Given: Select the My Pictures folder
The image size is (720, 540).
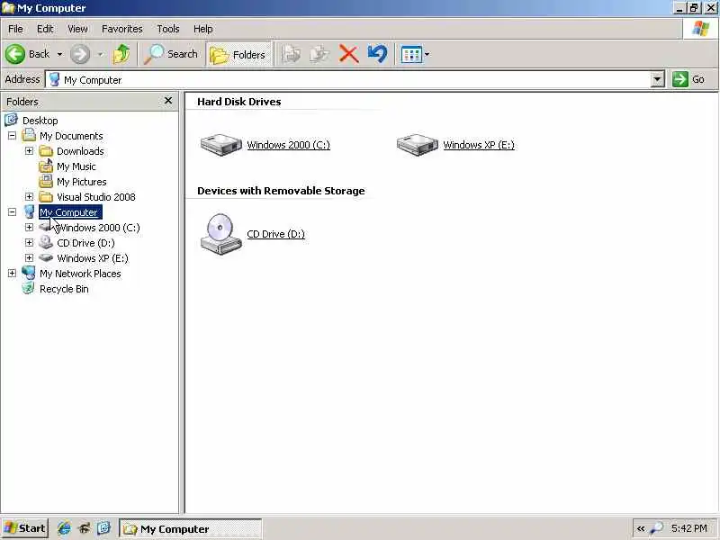Looking at the screenshot, I should [x=82, y=182].
